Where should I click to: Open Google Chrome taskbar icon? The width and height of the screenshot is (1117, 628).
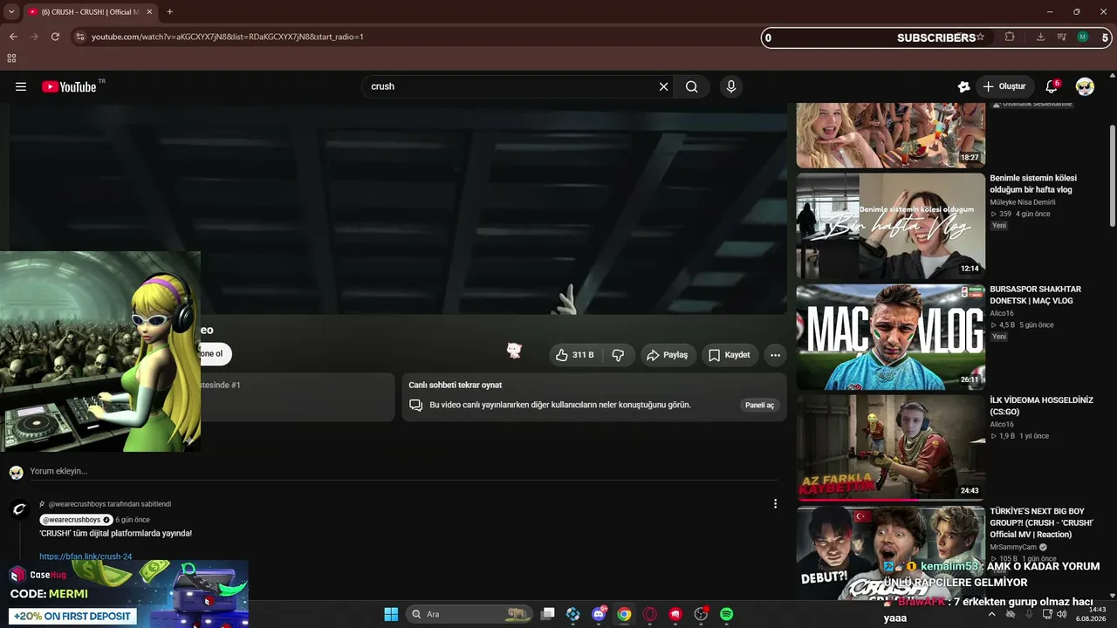click(x=624, y=614)
